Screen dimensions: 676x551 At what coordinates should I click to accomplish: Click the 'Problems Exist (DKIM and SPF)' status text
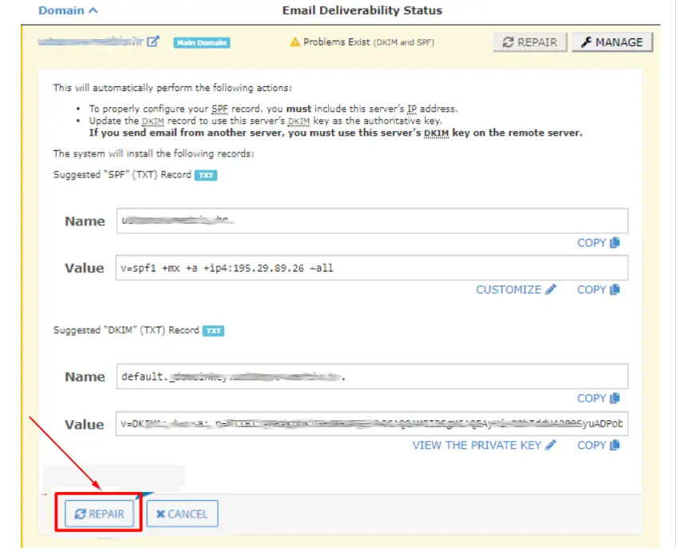(x=369, y=42)
